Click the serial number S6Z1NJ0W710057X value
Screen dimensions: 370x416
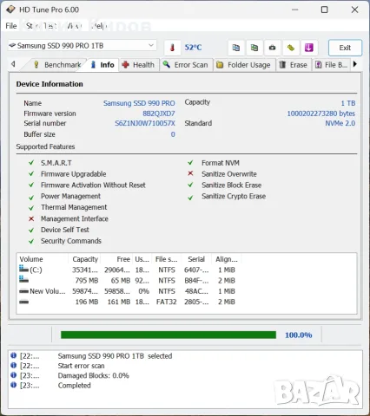tap(145, 123)
